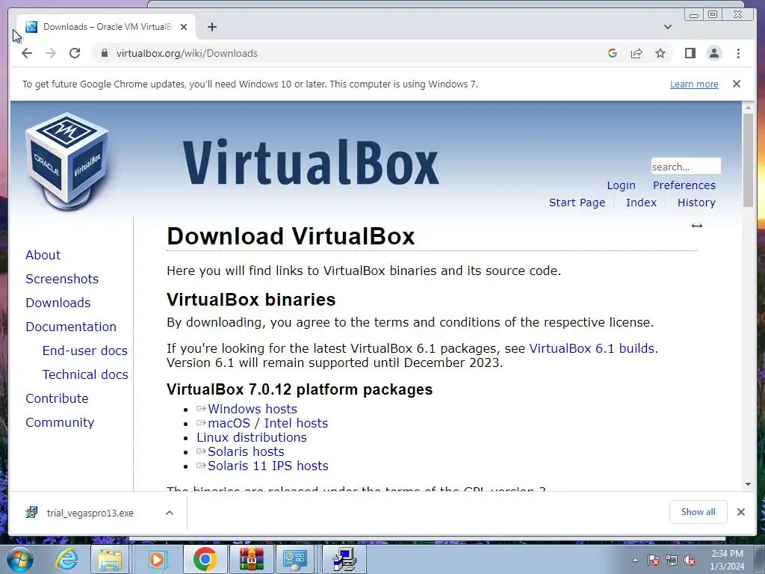
Task: Click the VirtualBox cube logo
Action: click(67, 161)
